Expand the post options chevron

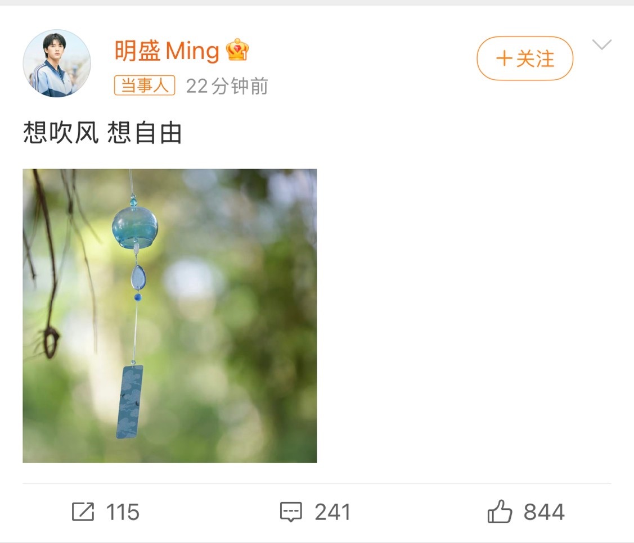[x=602, y=44]
